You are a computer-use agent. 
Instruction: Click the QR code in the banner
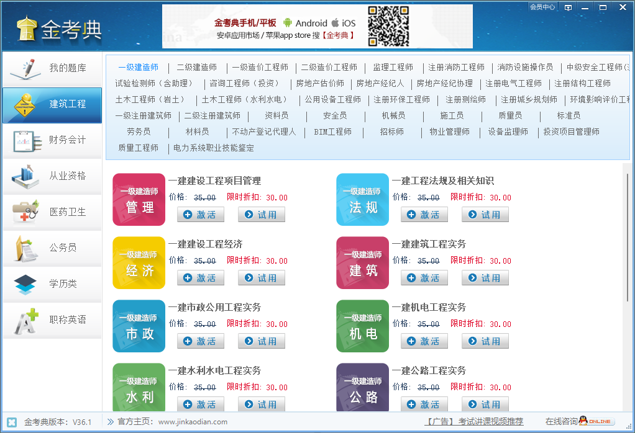(x=388, y=26)
